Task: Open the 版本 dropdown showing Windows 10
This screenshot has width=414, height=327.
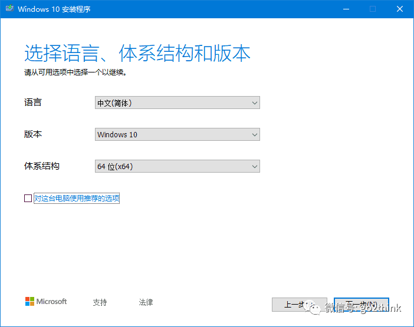Action: click(x=178, y=134)
